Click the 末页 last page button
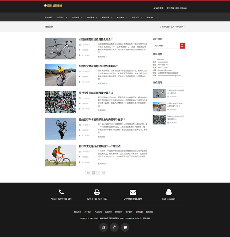Image resolution: width=230 pixels, height=237 pixels. (103, 173)
